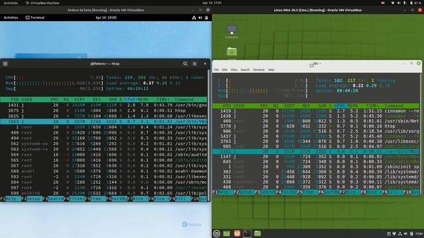Open the Edit menu in the Mint terminal

[x=225, y=69]
